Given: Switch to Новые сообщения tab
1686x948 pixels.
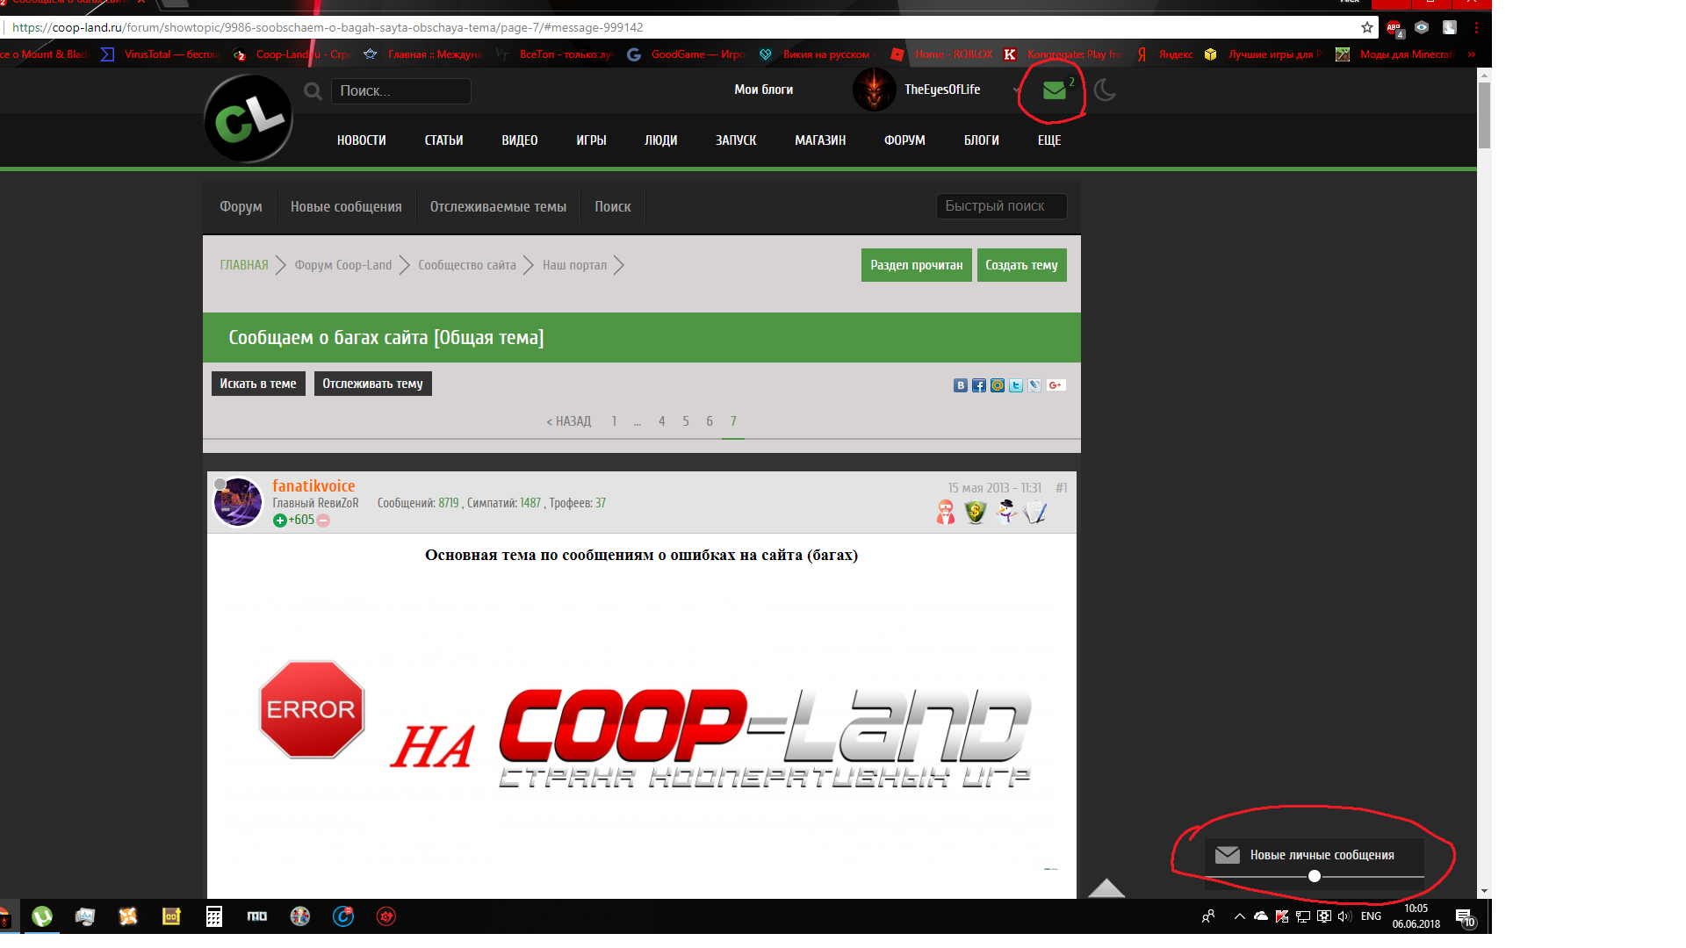Looking at the screenshot, I should click(x=346, y=207).
